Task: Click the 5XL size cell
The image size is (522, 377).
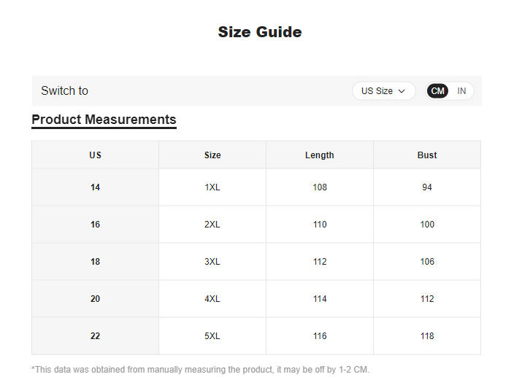Action: tap(212, 336)
